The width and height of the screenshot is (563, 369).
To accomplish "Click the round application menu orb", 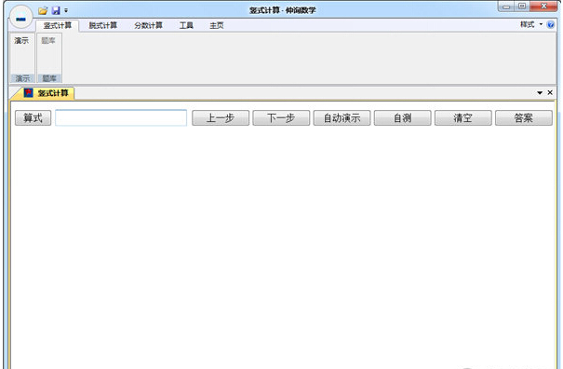I will click(x=20, y=18).
